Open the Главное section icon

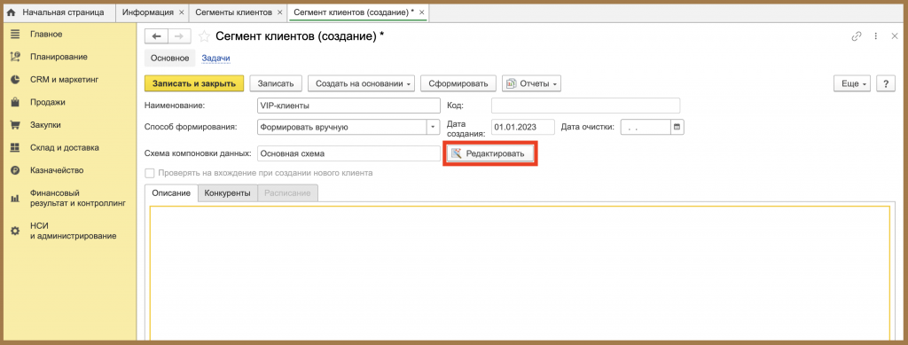click(15, 35)
